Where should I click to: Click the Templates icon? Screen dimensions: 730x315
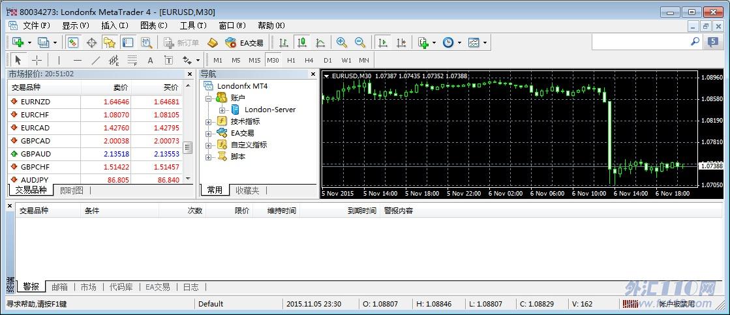[x=474, y=43]
